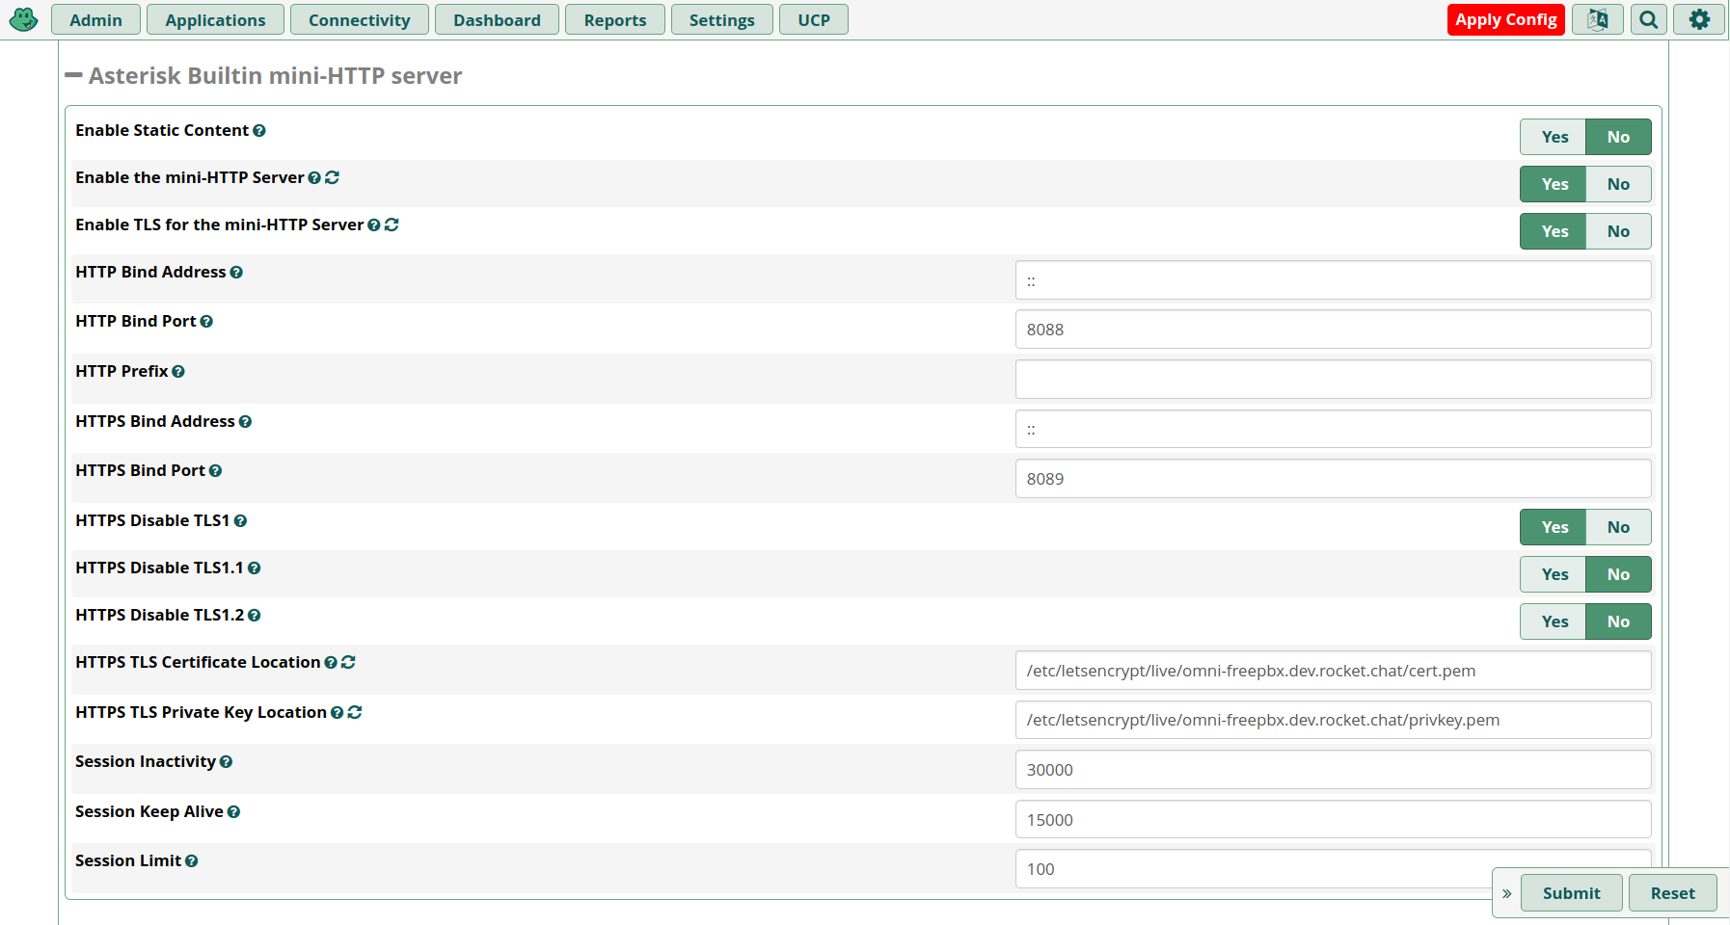Click help icon next to Session Limit
The height and width of the screenshot is (925, 1730).
pyautogui.click(x=192, y=861)
